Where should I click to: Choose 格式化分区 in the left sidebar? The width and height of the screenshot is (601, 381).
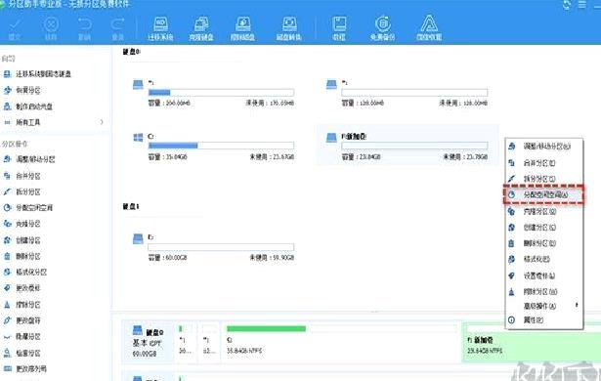24,273
